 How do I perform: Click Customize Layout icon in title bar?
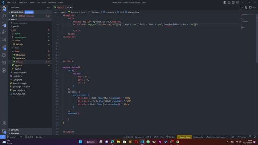point(237,2)
